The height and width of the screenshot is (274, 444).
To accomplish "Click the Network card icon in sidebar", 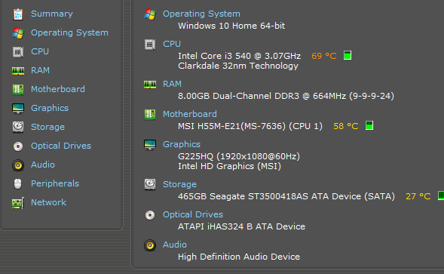I will (18, 203).
